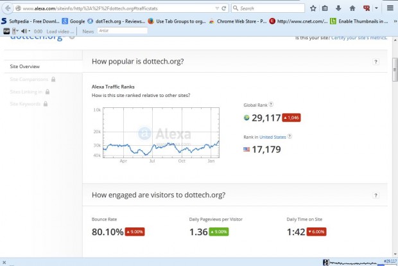
Task: Click the United States rank link
Action: click(272, 137)
